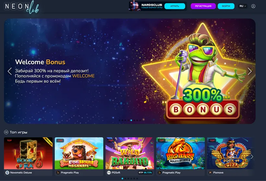Click the Neon Club logo
The image size is (266, 181).
point(21,7)
